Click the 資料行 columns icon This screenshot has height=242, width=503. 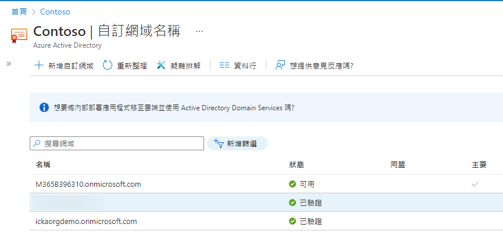coord(224,66)
